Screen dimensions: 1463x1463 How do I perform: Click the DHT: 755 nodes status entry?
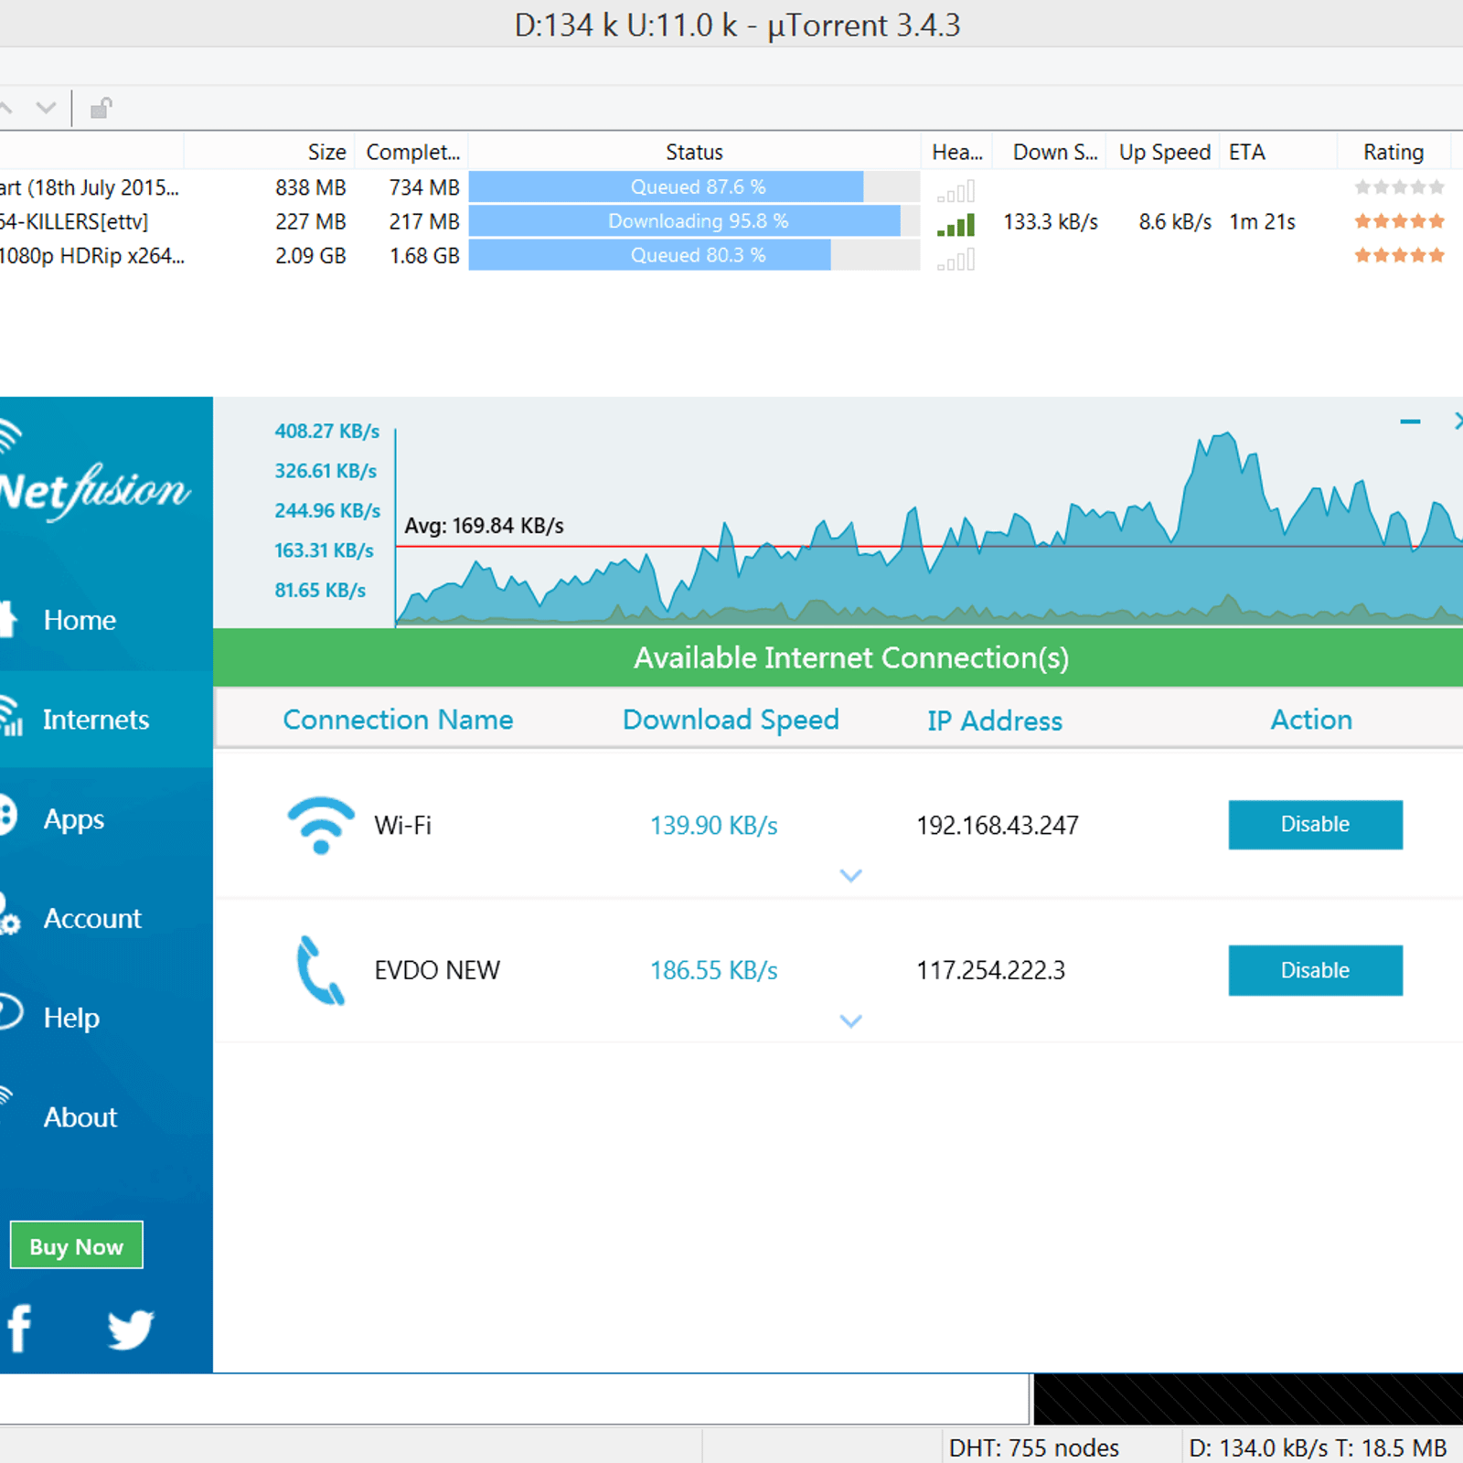pos(1034,1447)
